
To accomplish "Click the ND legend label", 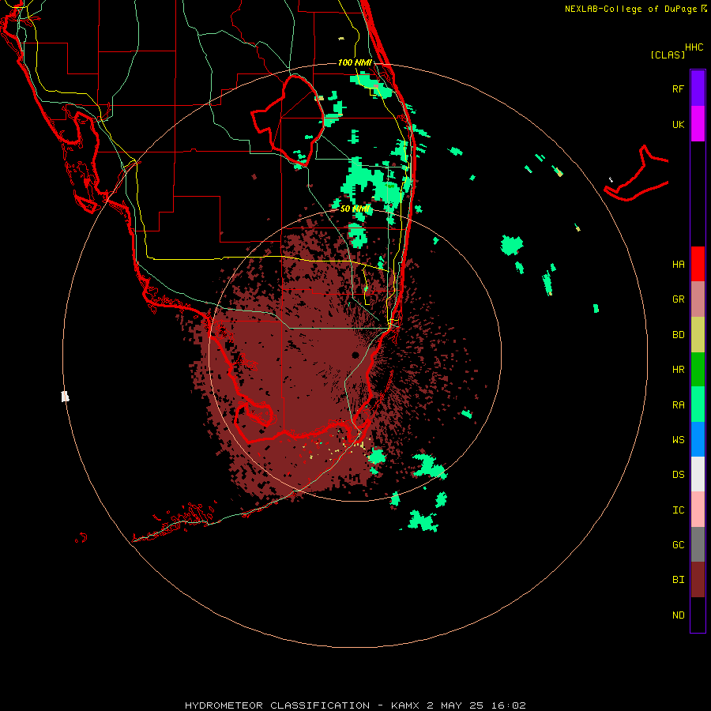I will 678,615.
